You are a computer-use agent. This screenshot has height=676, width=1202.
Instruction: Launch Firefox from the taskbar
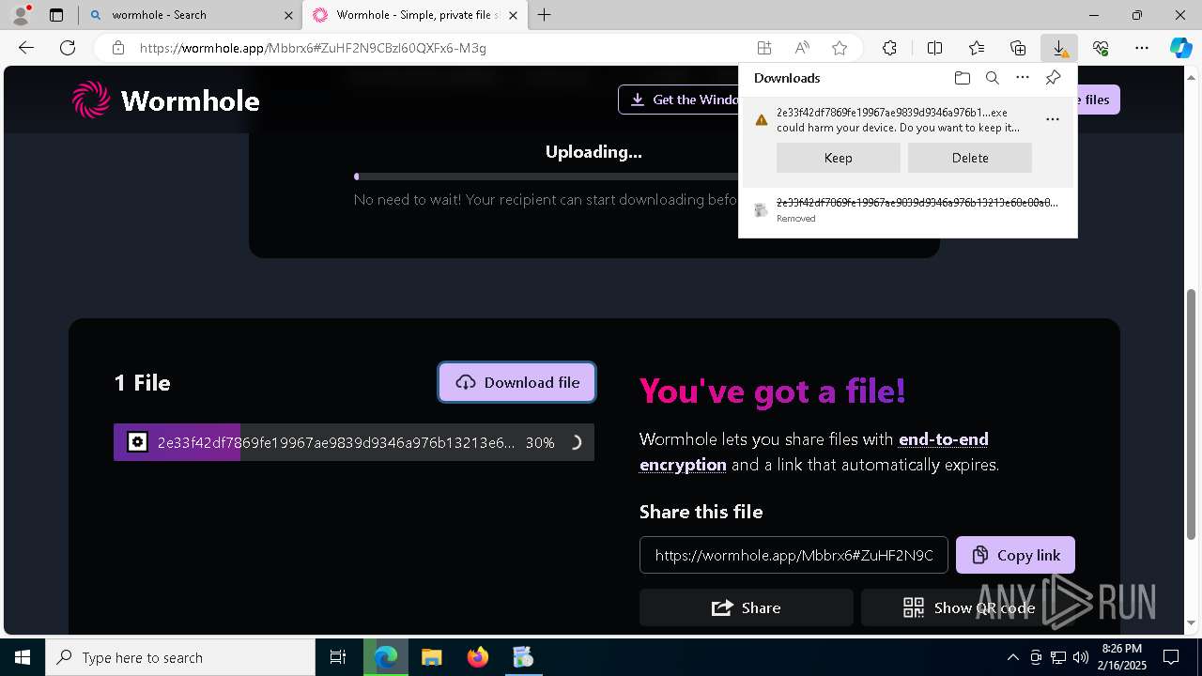477,657
